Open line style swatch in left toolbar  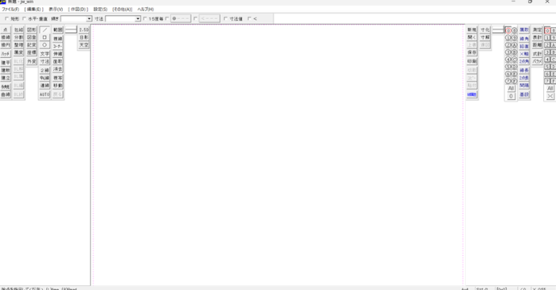[x=71, y=30]
